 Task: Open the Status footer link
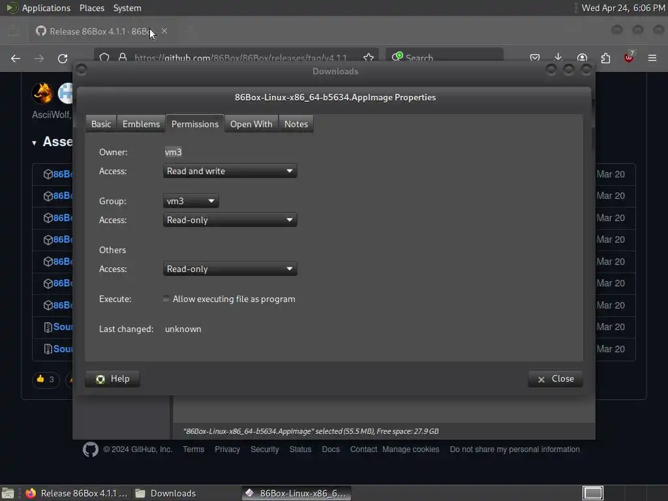(x=300, y=449)
